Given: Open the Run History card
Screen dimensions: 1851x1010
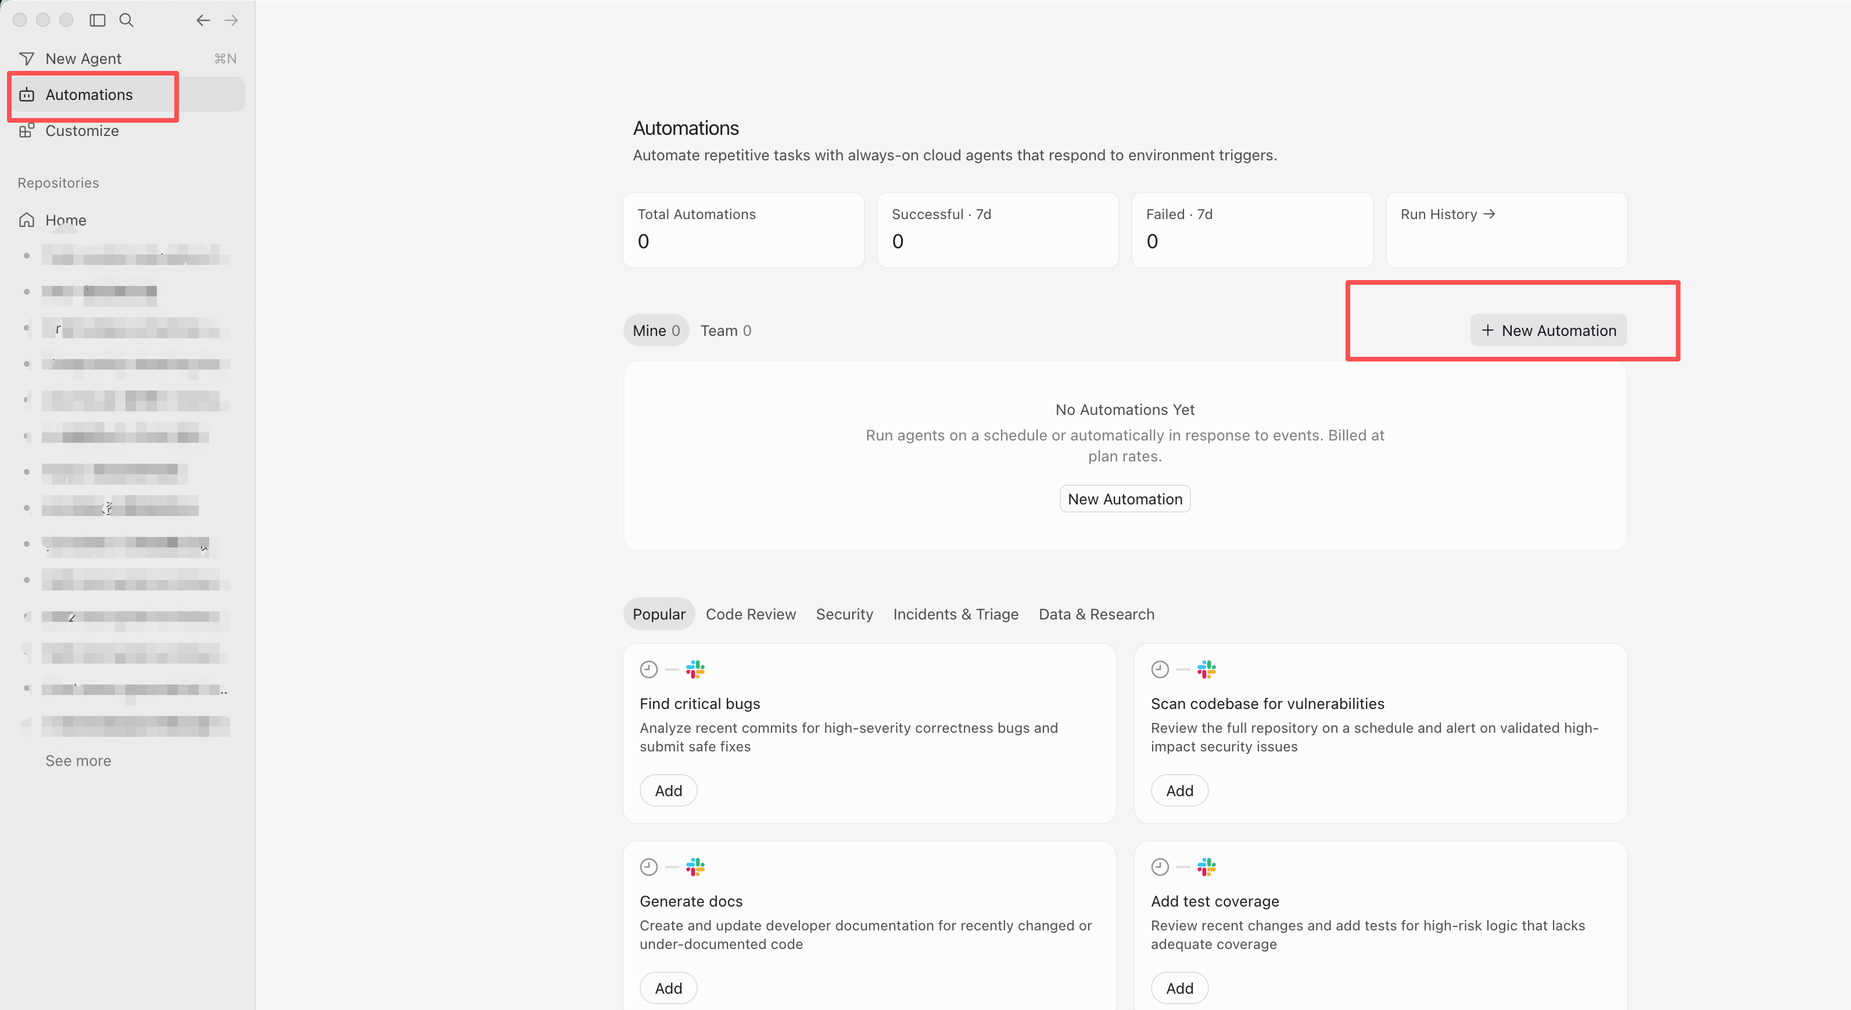Looking at the screenshot, I should tap(1506, 230).
